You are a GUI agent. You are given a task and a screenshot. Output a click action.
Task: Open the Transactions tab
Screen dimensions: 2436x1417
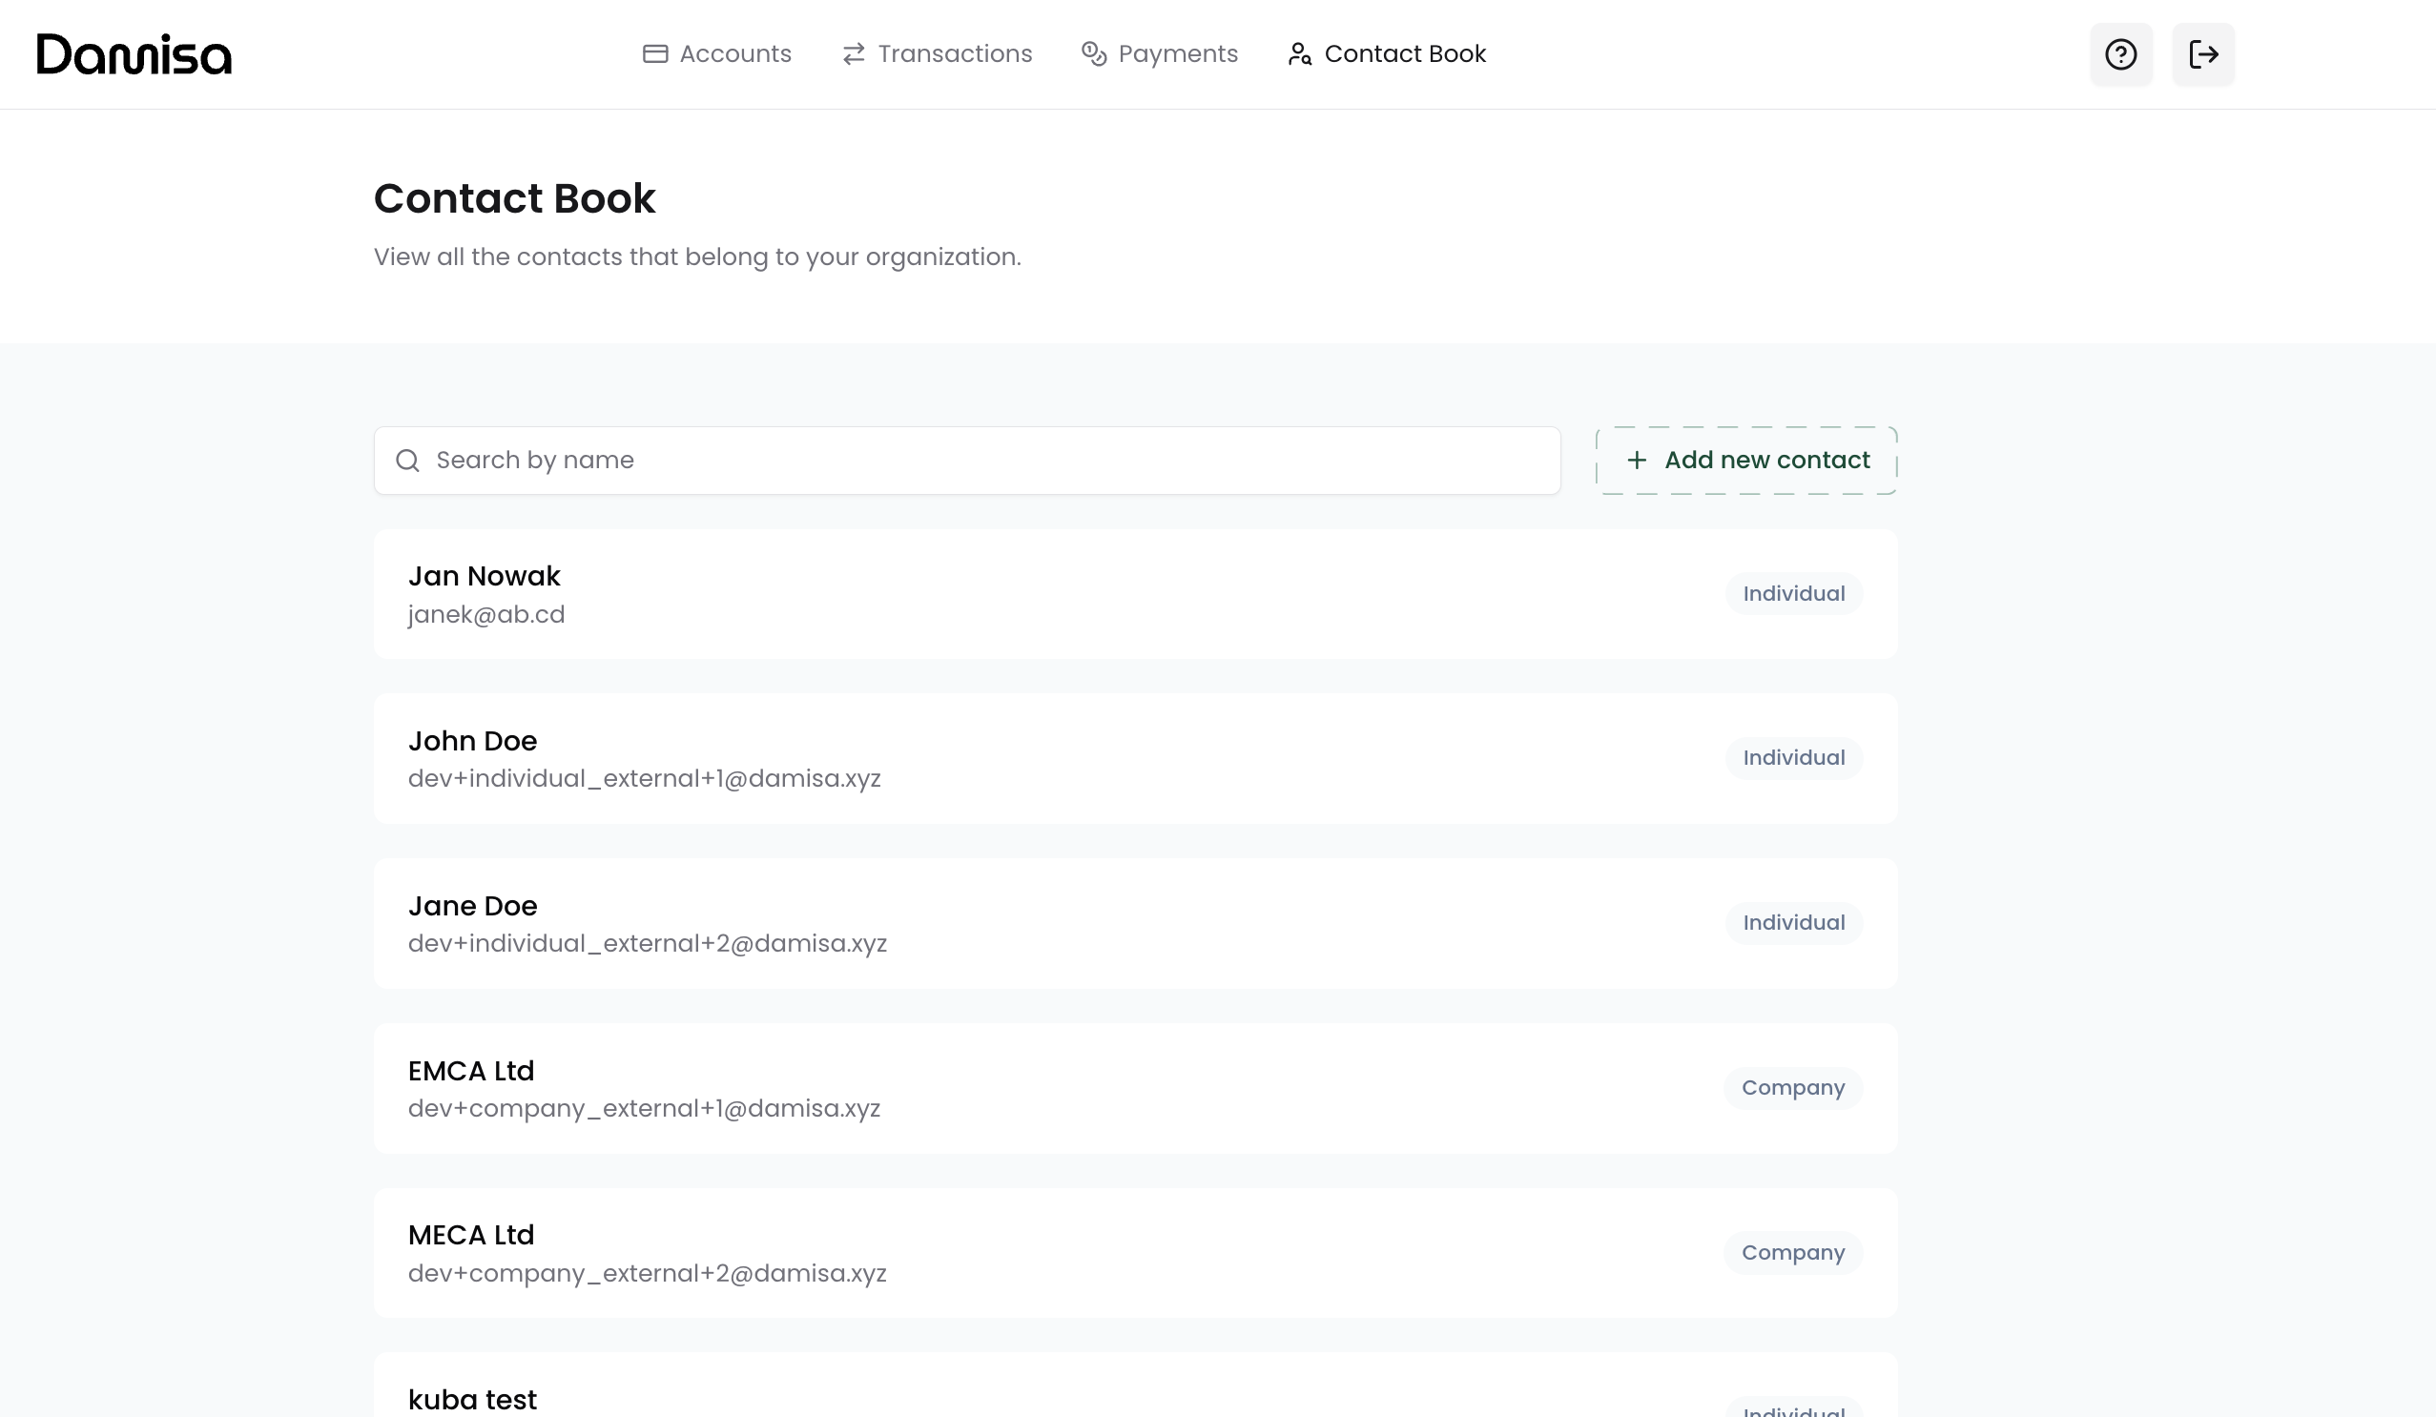click(954, 54)
